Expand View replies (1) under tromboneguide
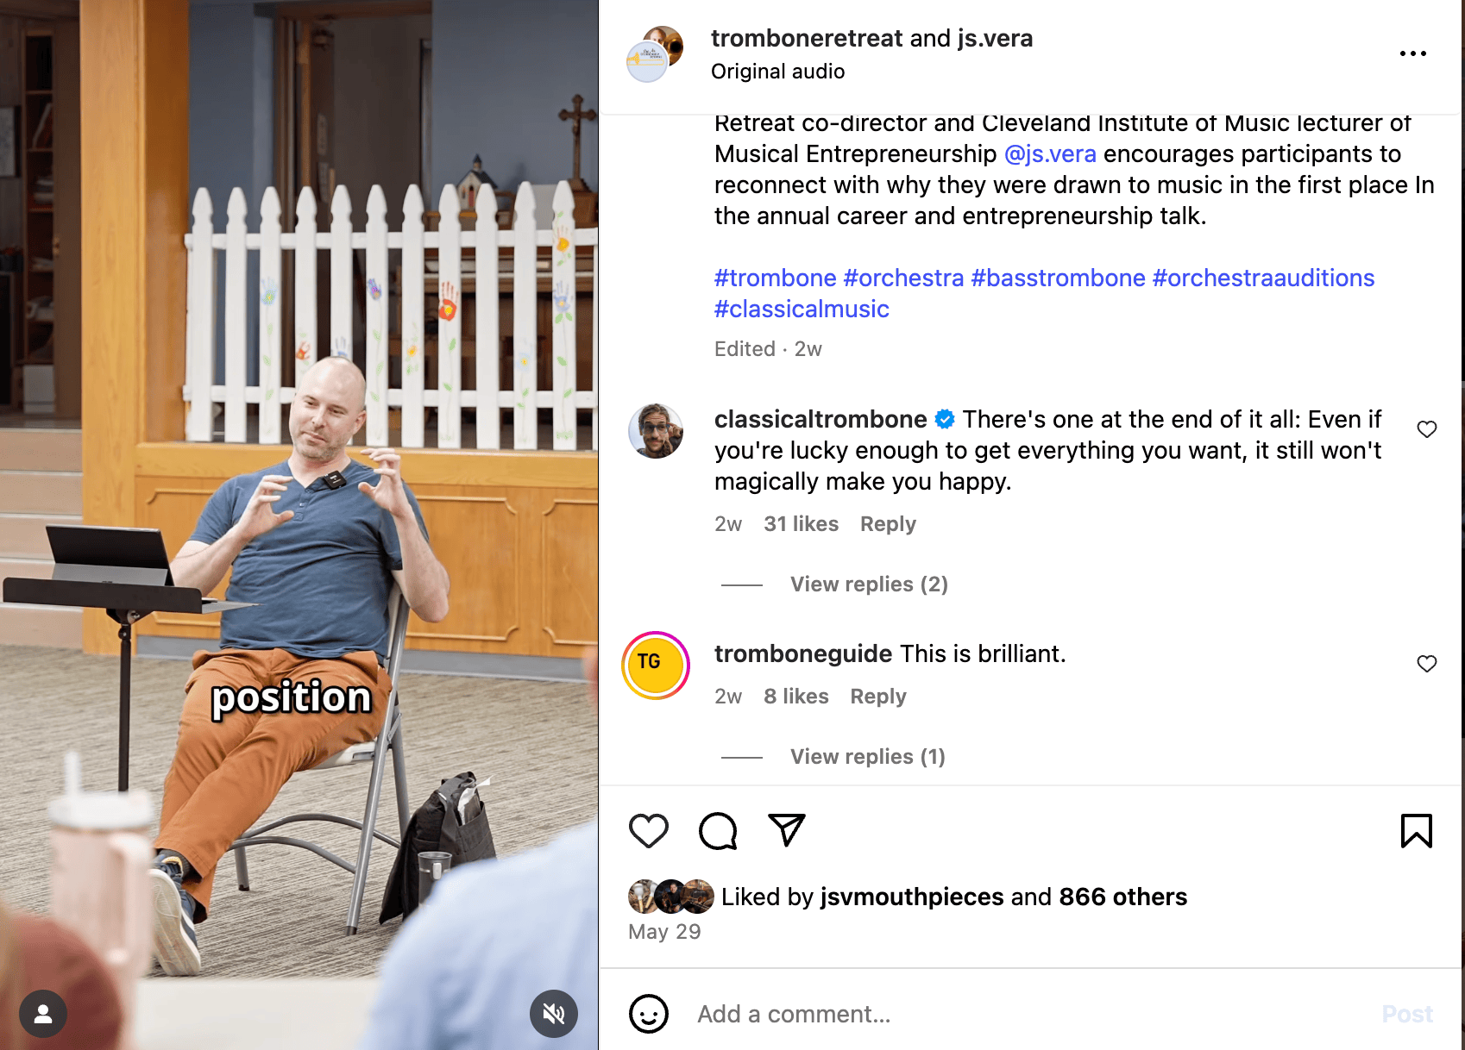This screenshot has width=1465, height=1050. pos(867,757)
